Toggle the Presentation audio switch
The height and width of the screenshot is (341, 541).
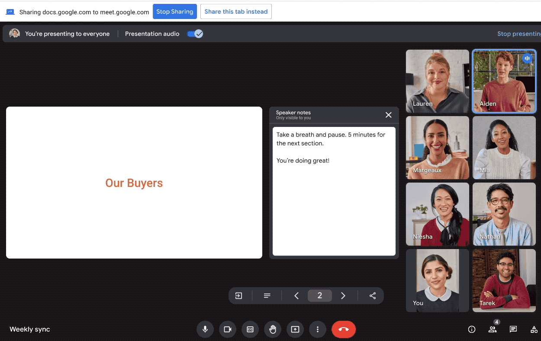click(x=195, y=34)
